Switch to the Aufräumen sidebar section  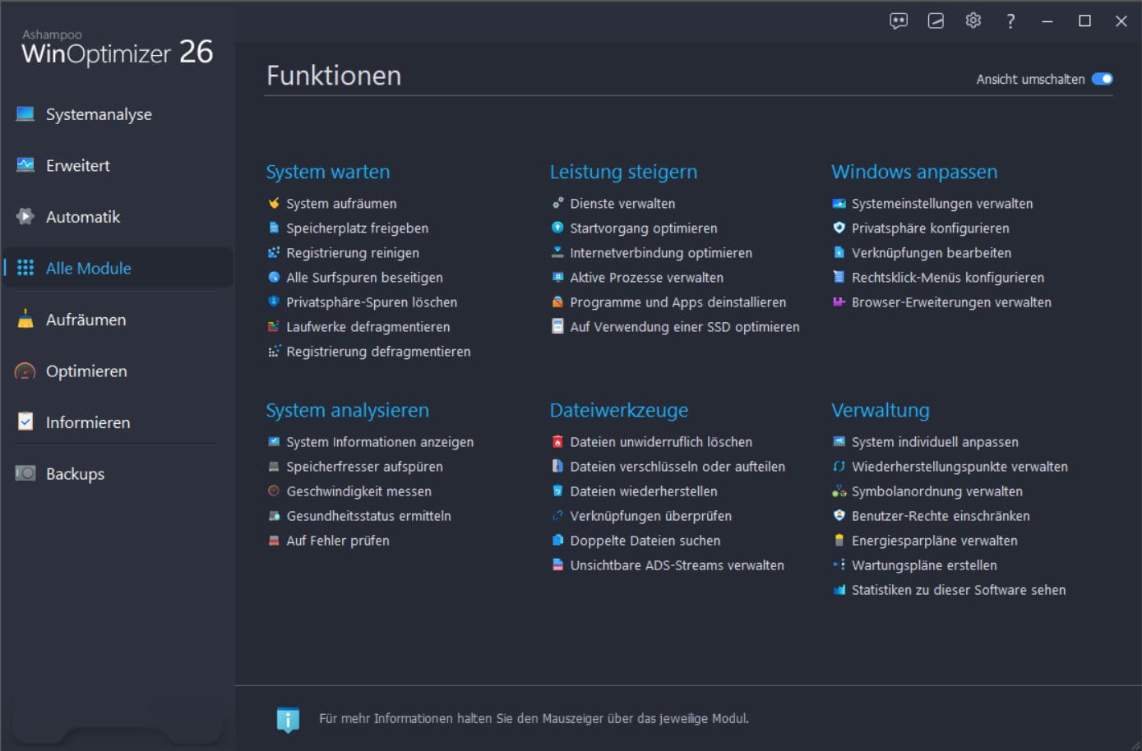click(86, 320)
